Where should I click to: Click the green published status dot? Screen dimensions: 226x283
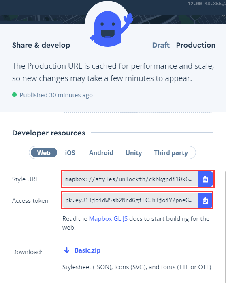(x=15, y=95)
